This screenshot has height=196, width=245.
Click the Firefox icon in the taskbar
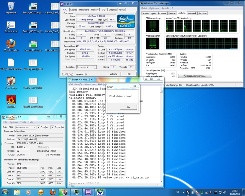[x=53, y=192]
